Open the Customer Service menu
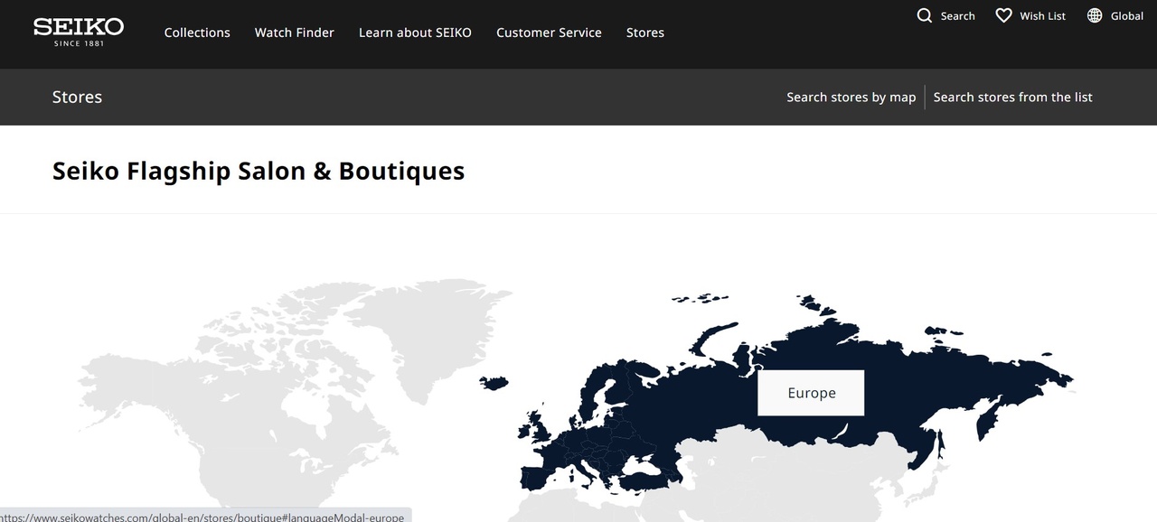This screenshot has height=522, width=1157. [549, 33]
